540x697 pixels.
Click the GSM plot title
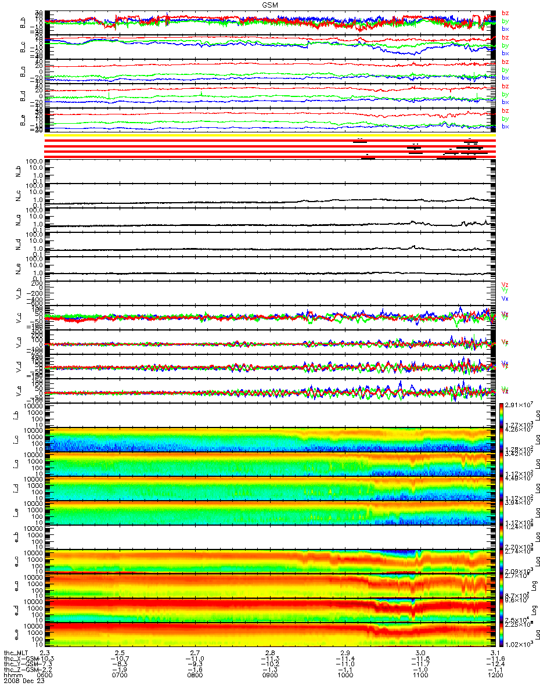coord(269,5)
